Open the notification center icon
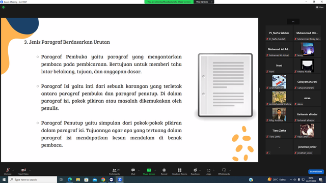This screenshot has height=183, width=326. point(321,179)
